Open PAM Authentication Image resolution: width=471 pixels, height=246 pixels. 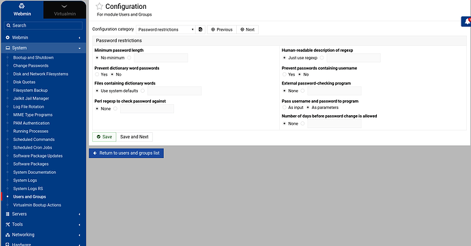pyautogui.click(x=31, y=123)
